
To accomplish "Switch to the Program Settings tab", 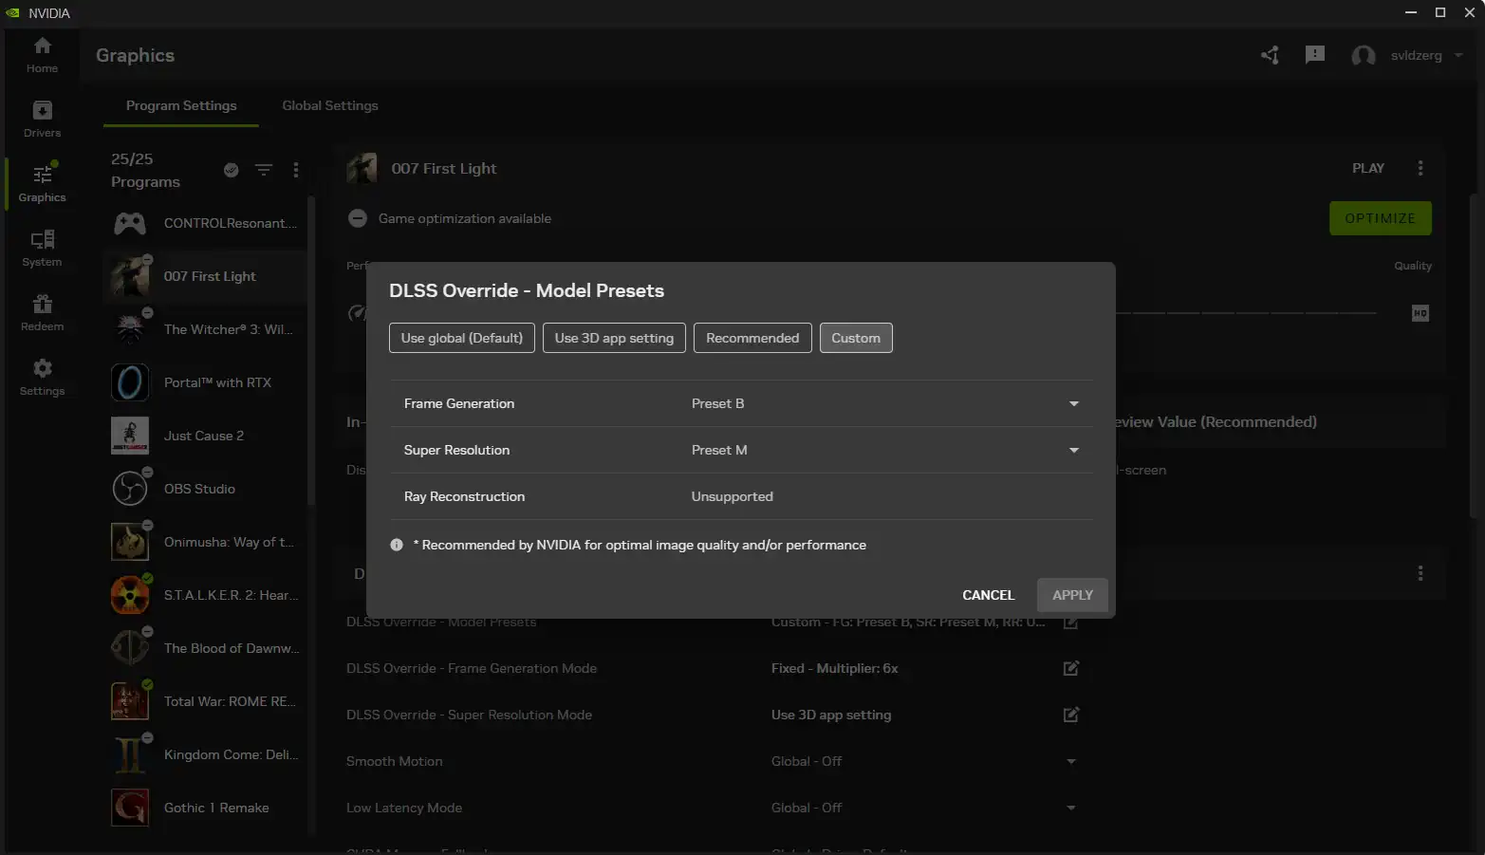I will click(x=181, y=105).
